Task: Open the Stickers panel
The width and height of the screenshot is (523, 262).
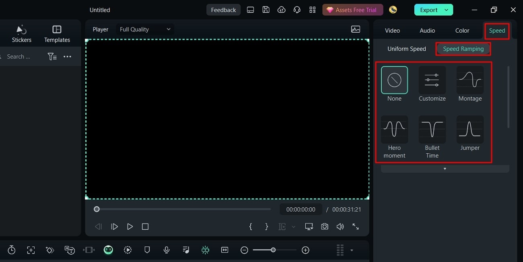Action: tap(22, 34)
